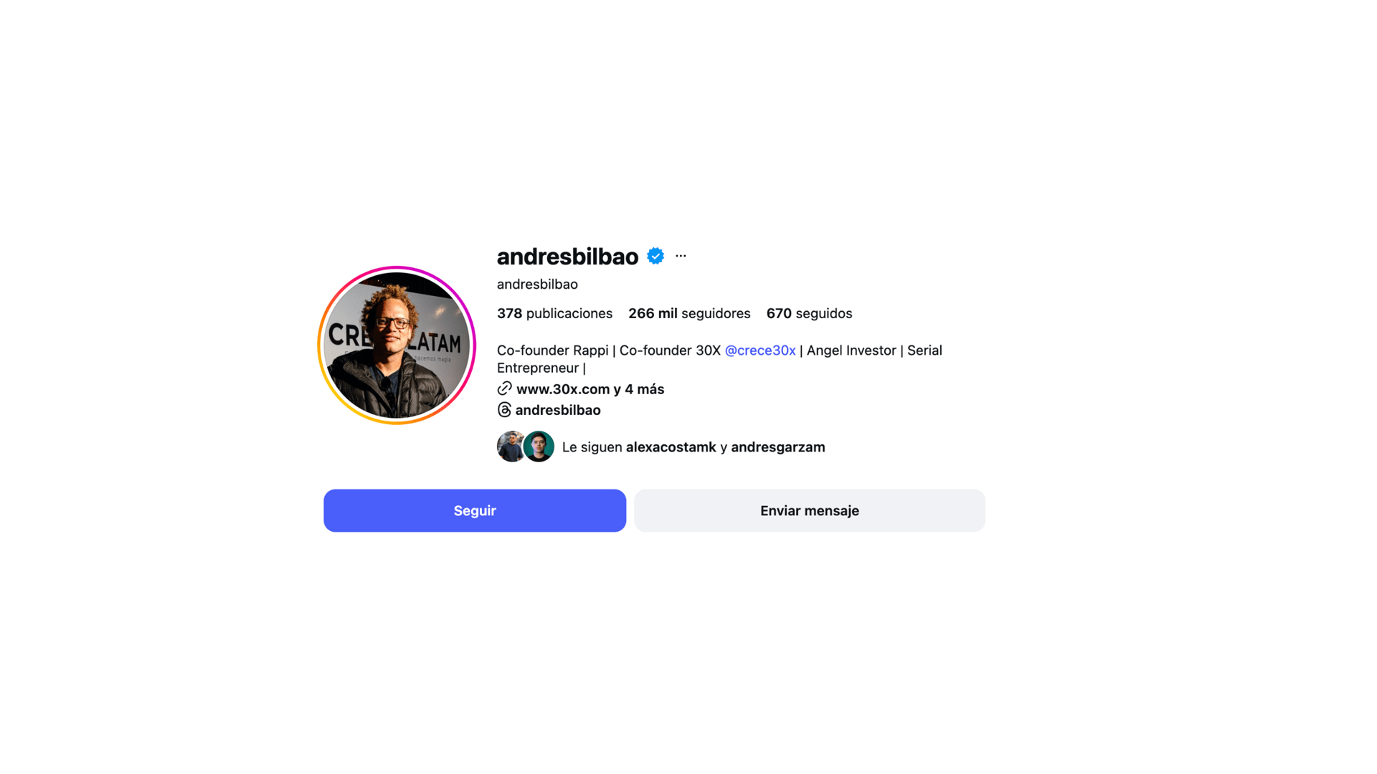Click the blue verified badge
Image resolution: width=1377 pixels, height=774 pixels.
(x=656, y=256)
